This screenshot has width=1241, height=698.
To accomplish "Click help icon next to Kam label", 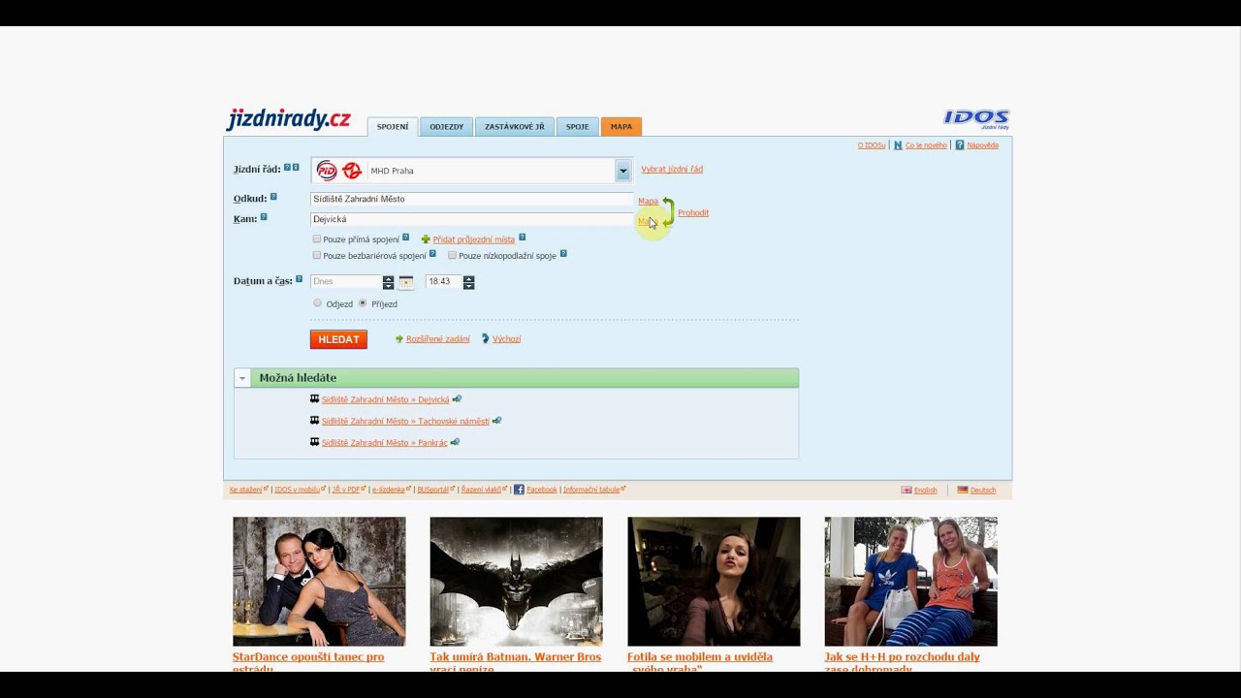I will point(264,217).
